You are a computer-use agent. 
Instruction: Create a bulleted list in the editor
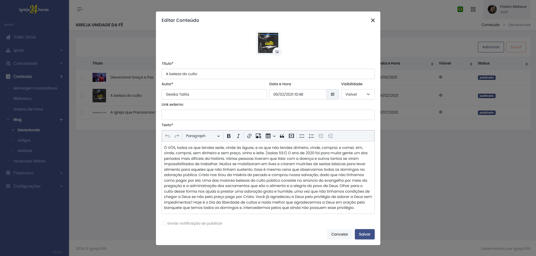pyautogui.click(x=302, y=136)
